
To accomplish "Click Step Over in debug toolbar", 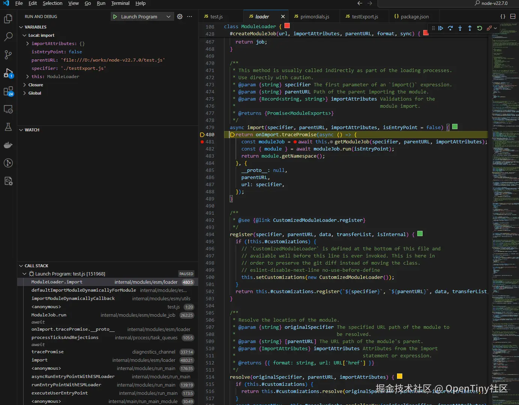I will click(450, 28).
